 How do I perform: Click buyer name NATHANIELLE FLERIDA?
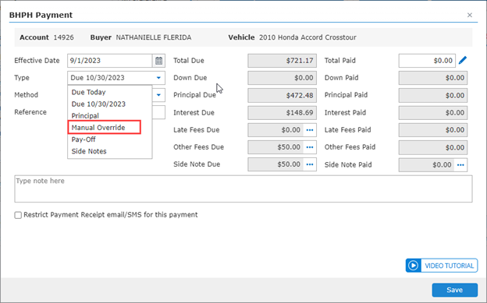tap(154, 37)
